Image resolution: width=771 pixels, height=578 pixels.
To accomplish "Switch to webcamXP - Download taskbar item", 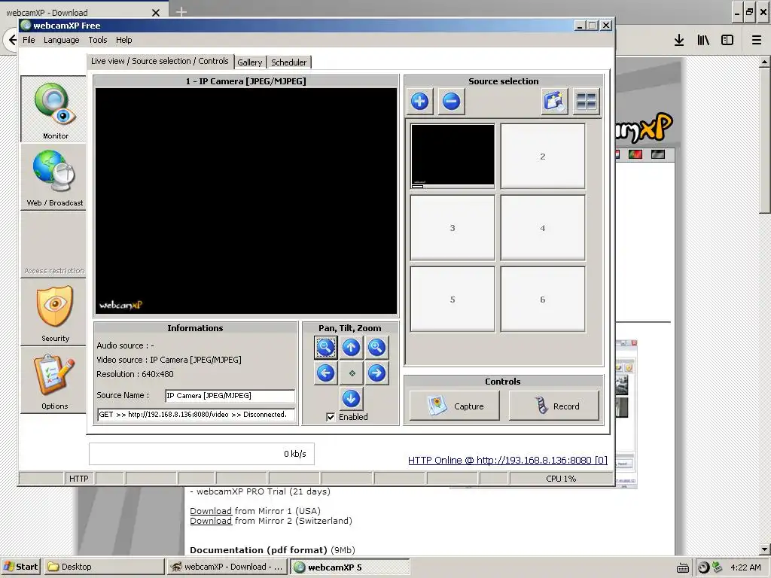I will [227, 567].
